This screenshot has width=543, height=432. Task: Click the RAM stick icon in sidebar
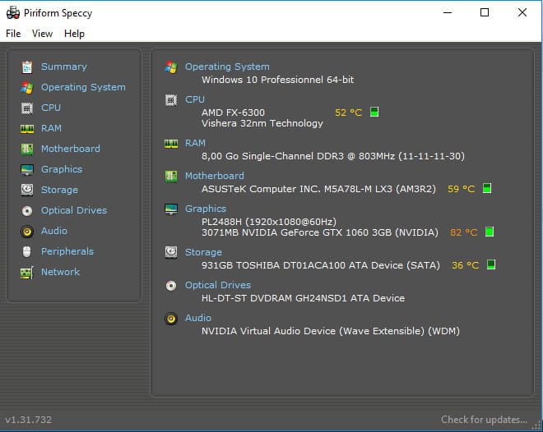click(x=27, y=128)
